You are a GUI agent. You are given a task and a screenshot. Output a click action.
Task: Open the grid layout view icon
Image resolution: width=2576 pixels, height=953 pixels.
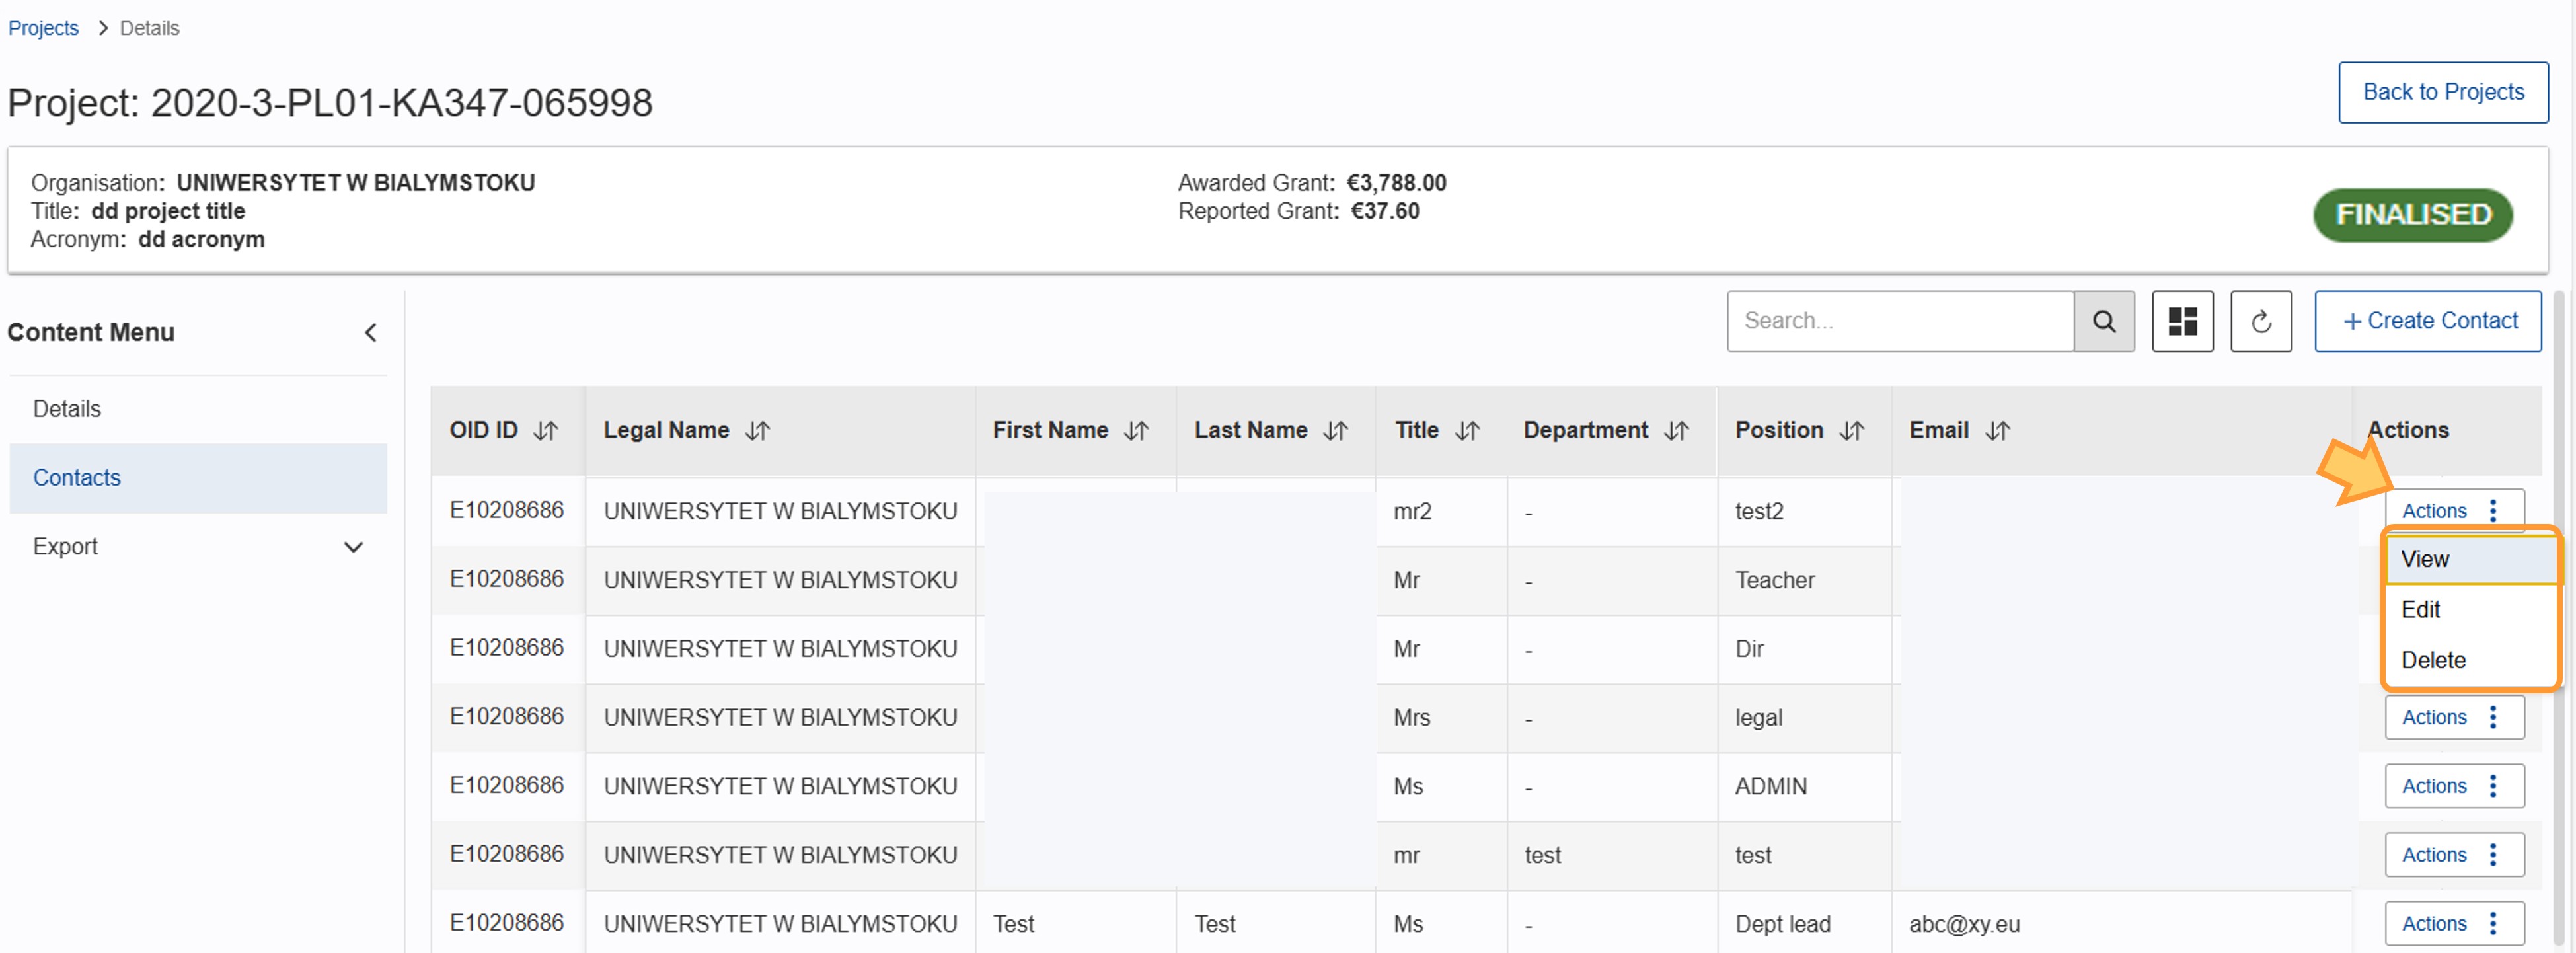[2182, 321]
